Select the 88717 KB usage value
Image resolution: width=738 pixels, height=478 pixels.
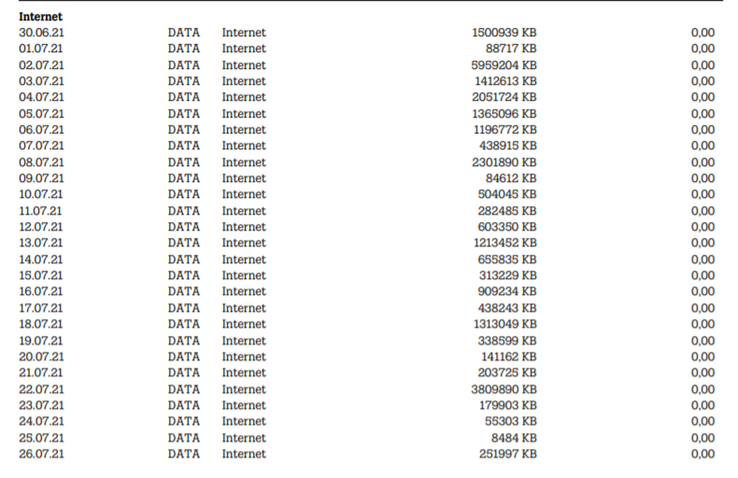click(511, 49)
